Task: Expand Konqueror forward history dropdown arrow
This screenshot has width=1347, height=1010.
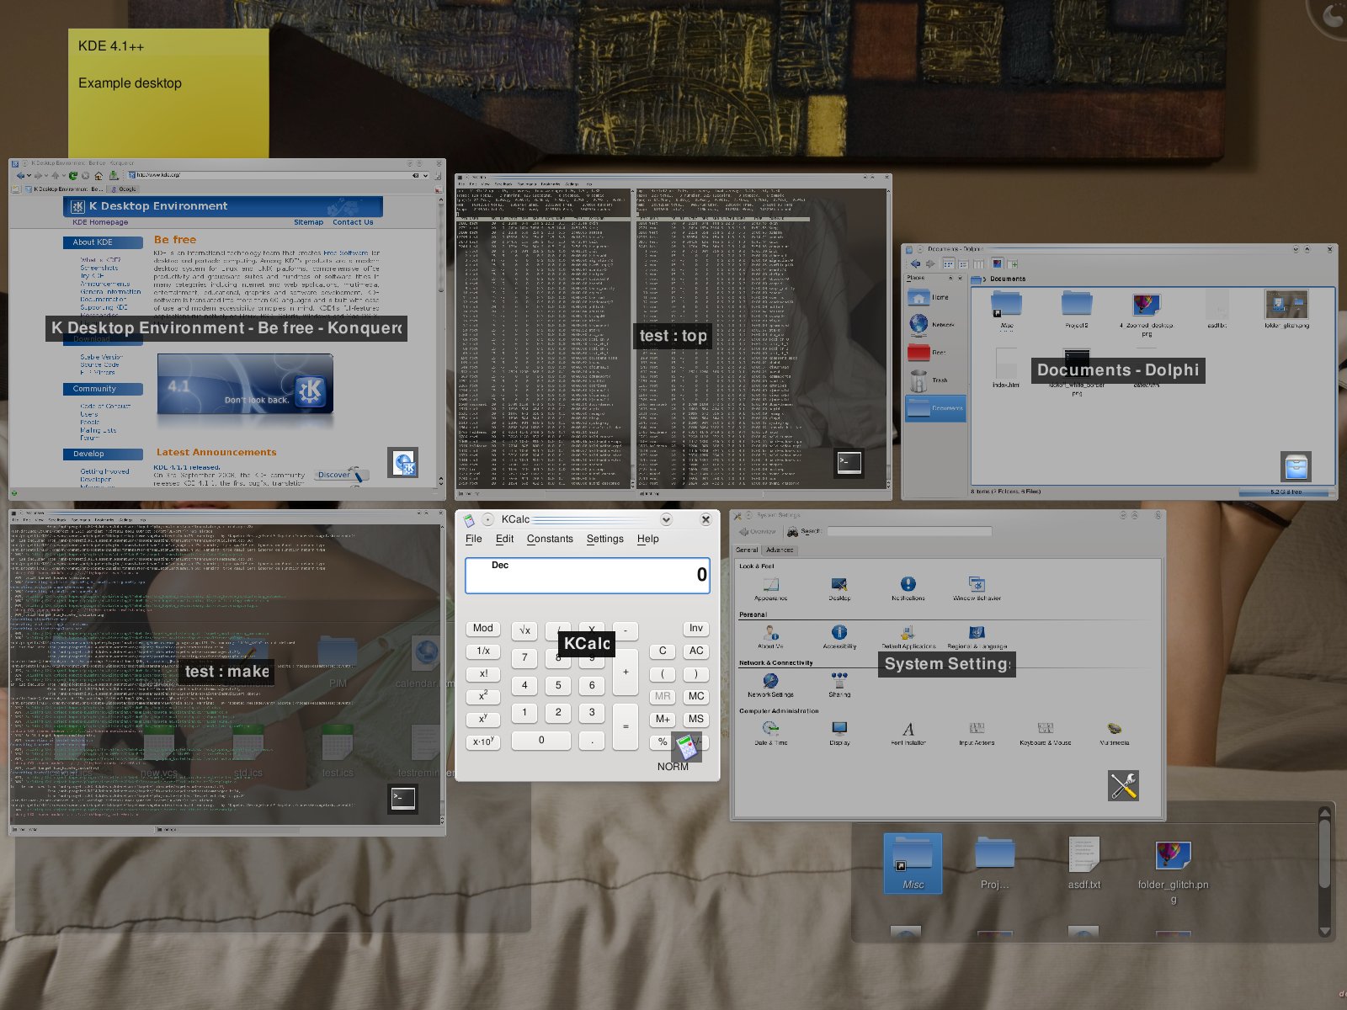Action: tap(46, 176)
